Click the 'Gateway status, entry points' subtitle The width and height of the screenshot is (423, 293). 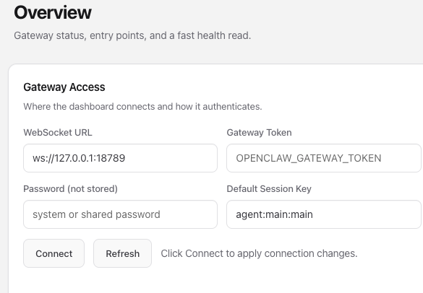pyautogui.click(x=132, y=35)
